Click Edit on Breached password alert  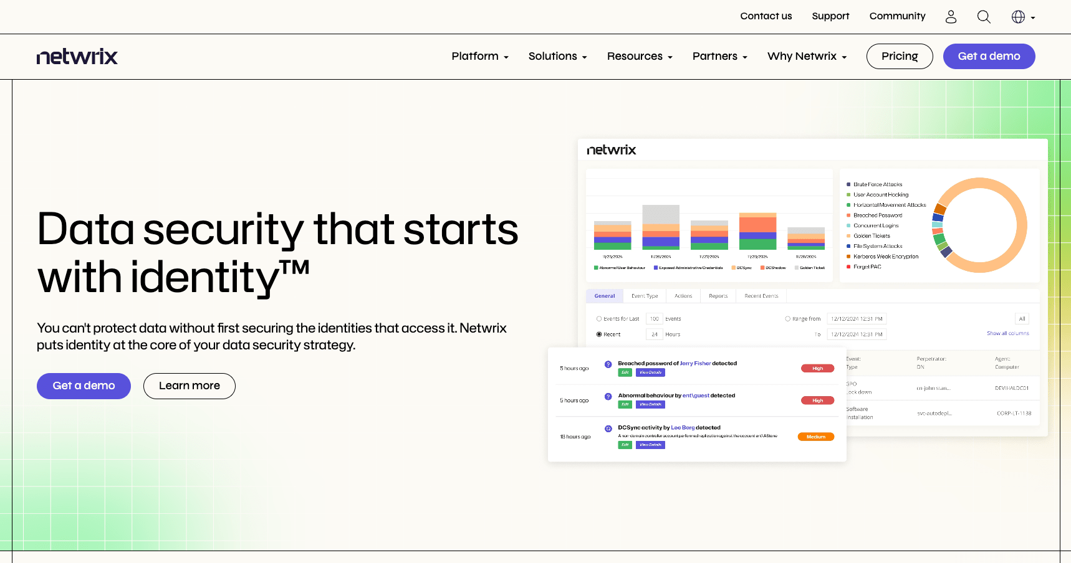pyautogui.click(x=625, y=372)
